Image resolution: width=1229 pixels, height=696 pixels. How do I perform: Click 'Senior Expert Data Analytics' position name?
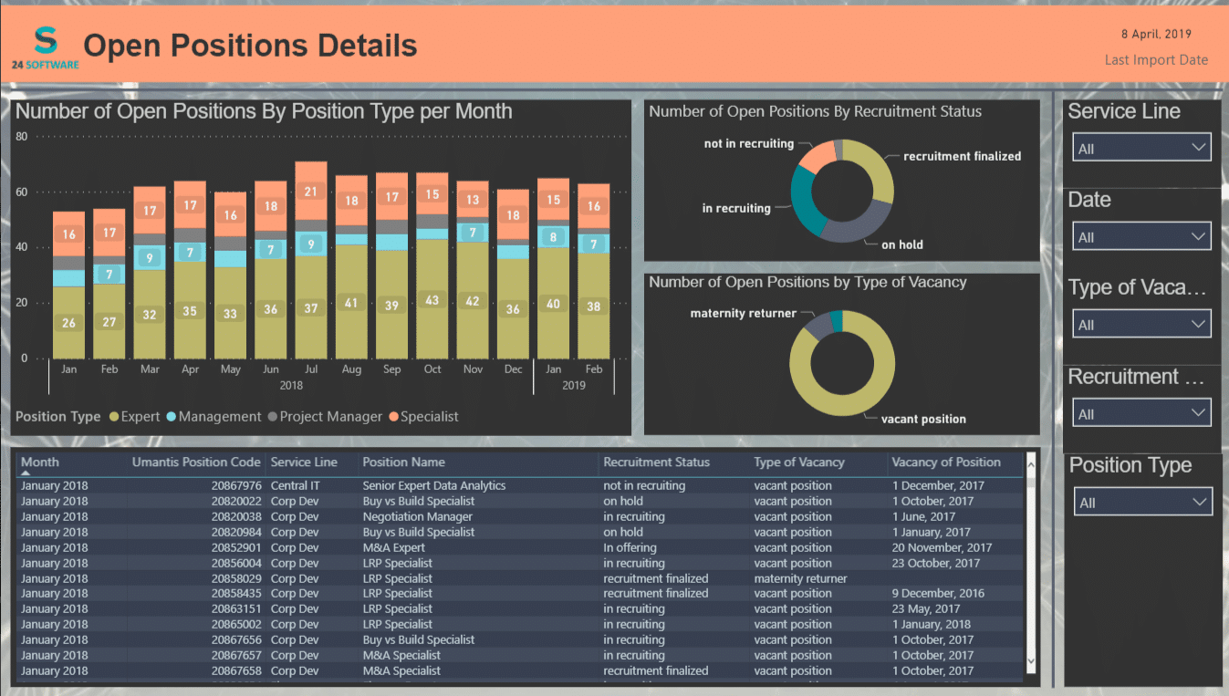coord(434,486)
